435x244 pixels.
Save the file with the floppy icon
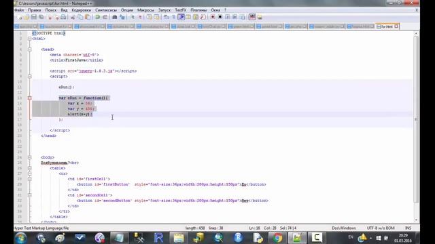(34, 17)
